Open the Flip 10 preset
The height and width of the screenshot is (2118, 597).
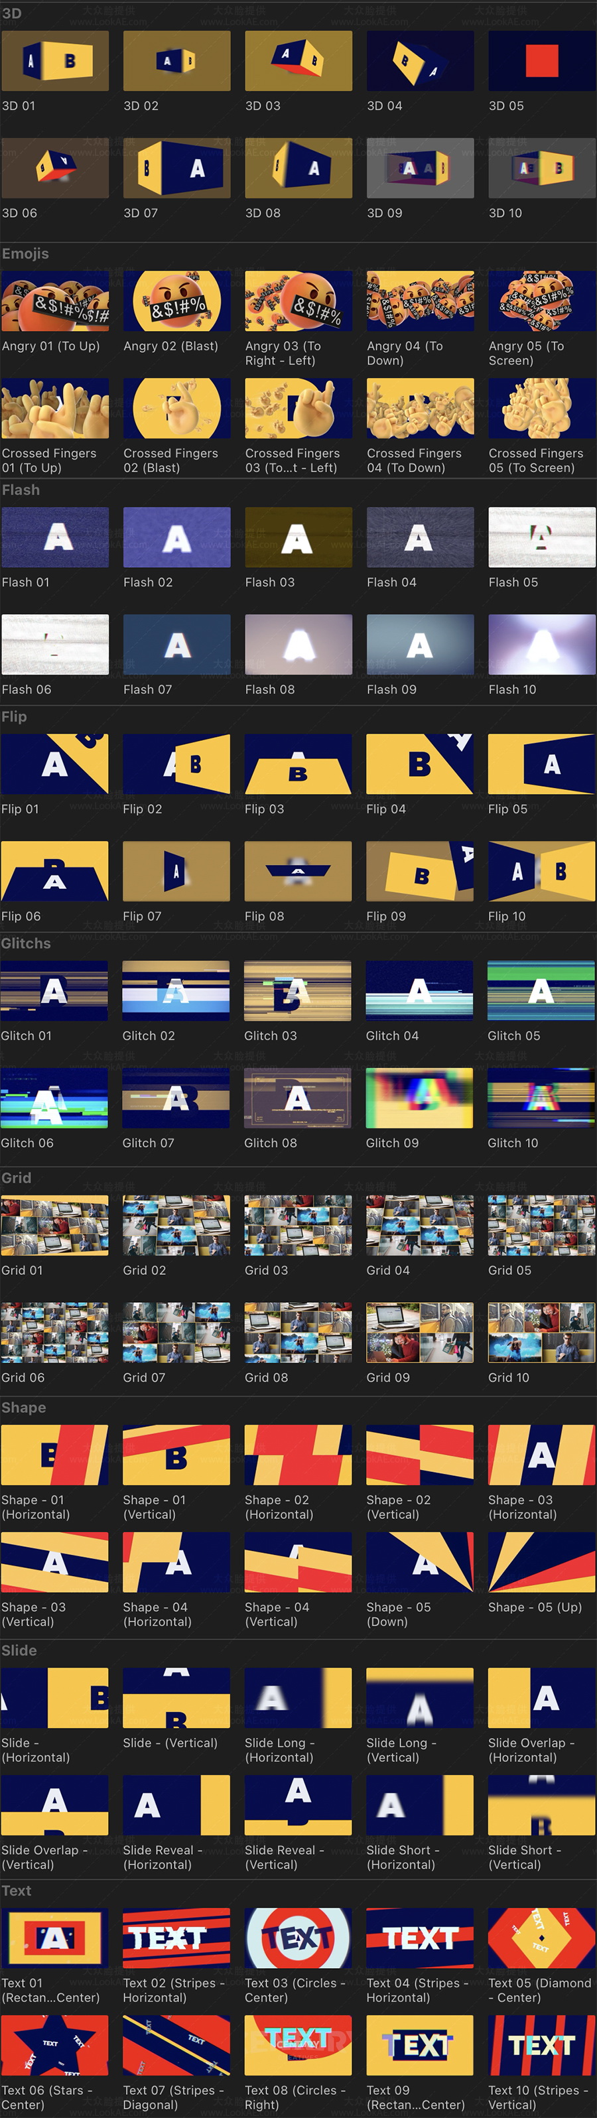click(x=541, y=871)
